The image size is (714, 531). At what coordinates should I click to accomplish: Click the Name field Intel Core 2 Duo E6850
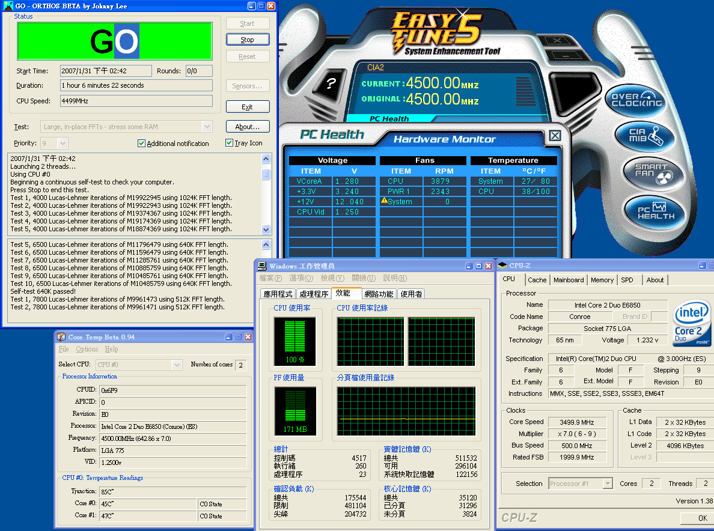pyautogui.click(x=608, y=305)
